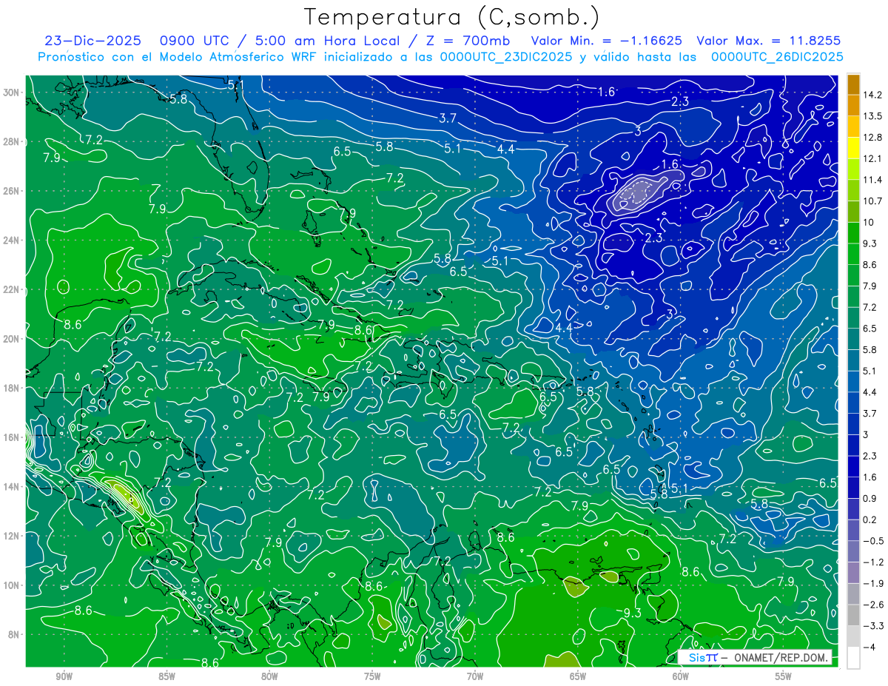Click the colorbar label "-1.9"
This screenshot has height=686, width=888.
point(872,583)
